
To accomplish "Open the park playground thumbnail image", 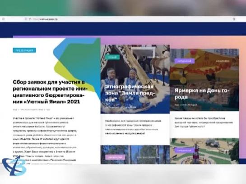I will coord(204,151).
